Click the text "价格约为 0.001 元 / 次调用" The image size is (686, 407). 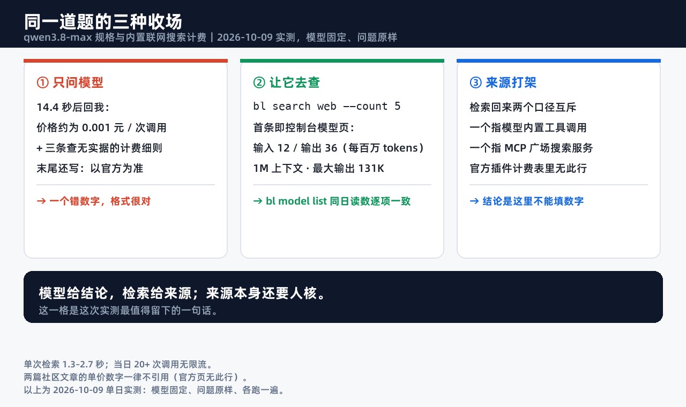pyautogui.click(x=101, y=127)
